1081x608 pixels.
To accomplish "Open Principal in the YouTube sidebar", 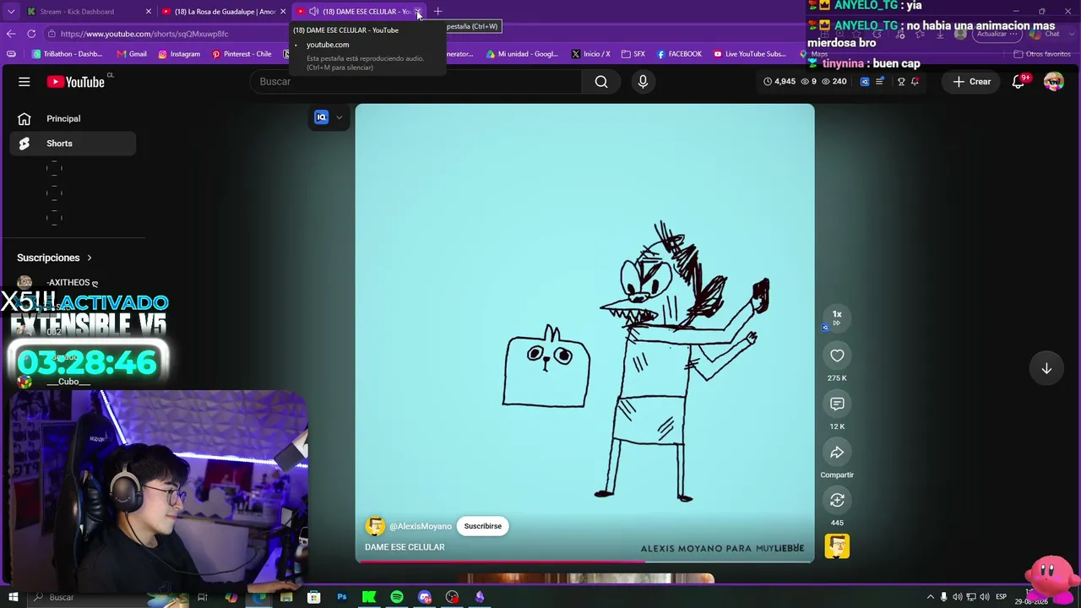I will [73, 119].
